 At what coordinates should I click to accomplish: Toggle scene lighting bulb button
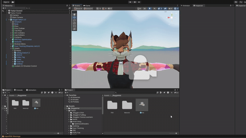(149, 9)
